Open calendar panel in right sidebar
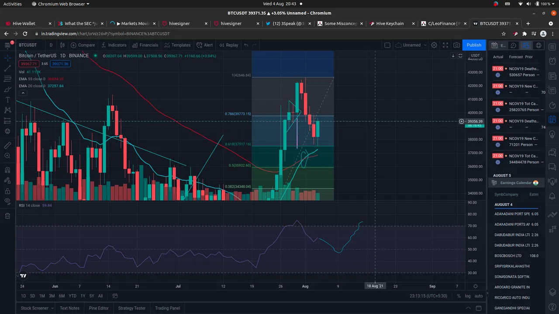Viewport: 559px width, 314px height. click(552, 119)
